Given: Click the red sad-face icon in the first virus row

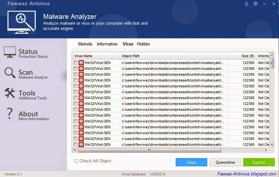Looking at the screenshot, I should [81, 63].
